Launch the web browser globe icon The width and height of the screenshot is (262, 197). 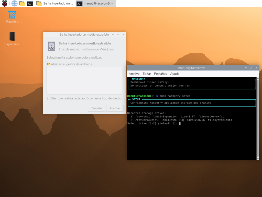pos(14,3)
